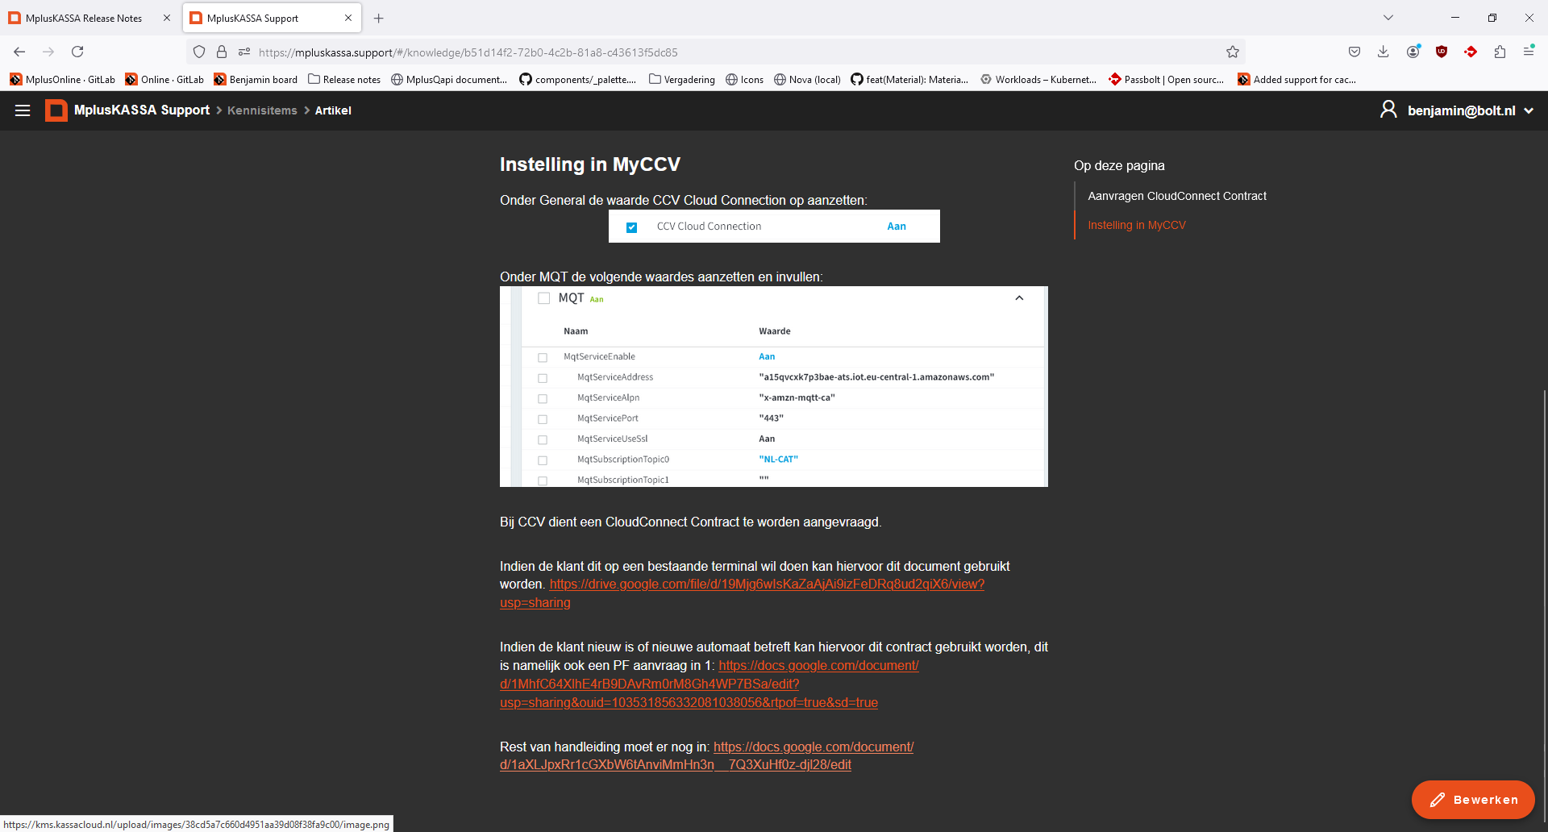Open Icons bookmark
The image size is (1548, 832).
click(x=744, y=79)
